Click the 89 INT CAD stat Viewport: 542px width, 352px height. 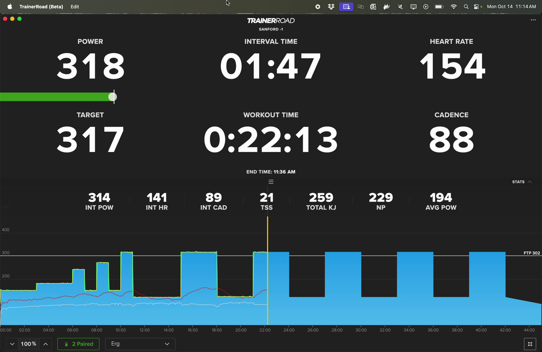coord(214,201)
